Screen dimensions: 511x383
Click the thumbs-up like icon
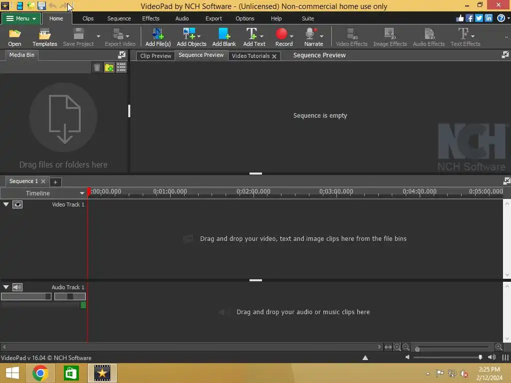point(460,18)
